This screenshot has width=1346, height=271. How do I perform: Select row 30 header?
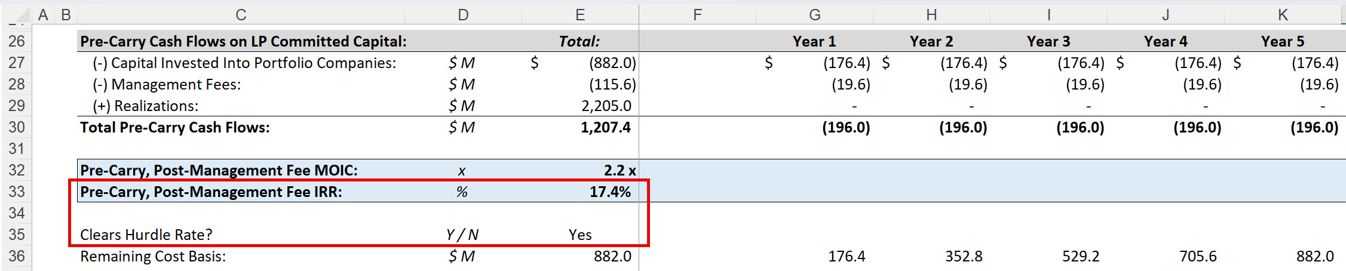coord(16,127)
